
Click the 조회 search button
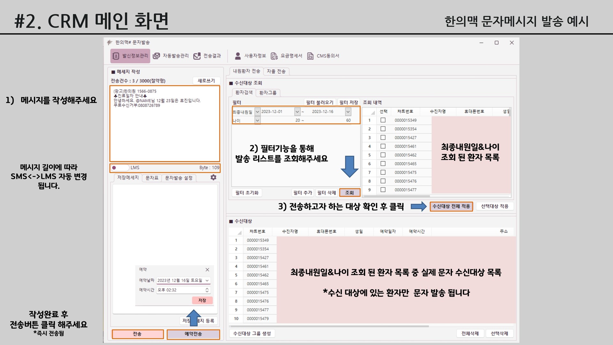349,193
